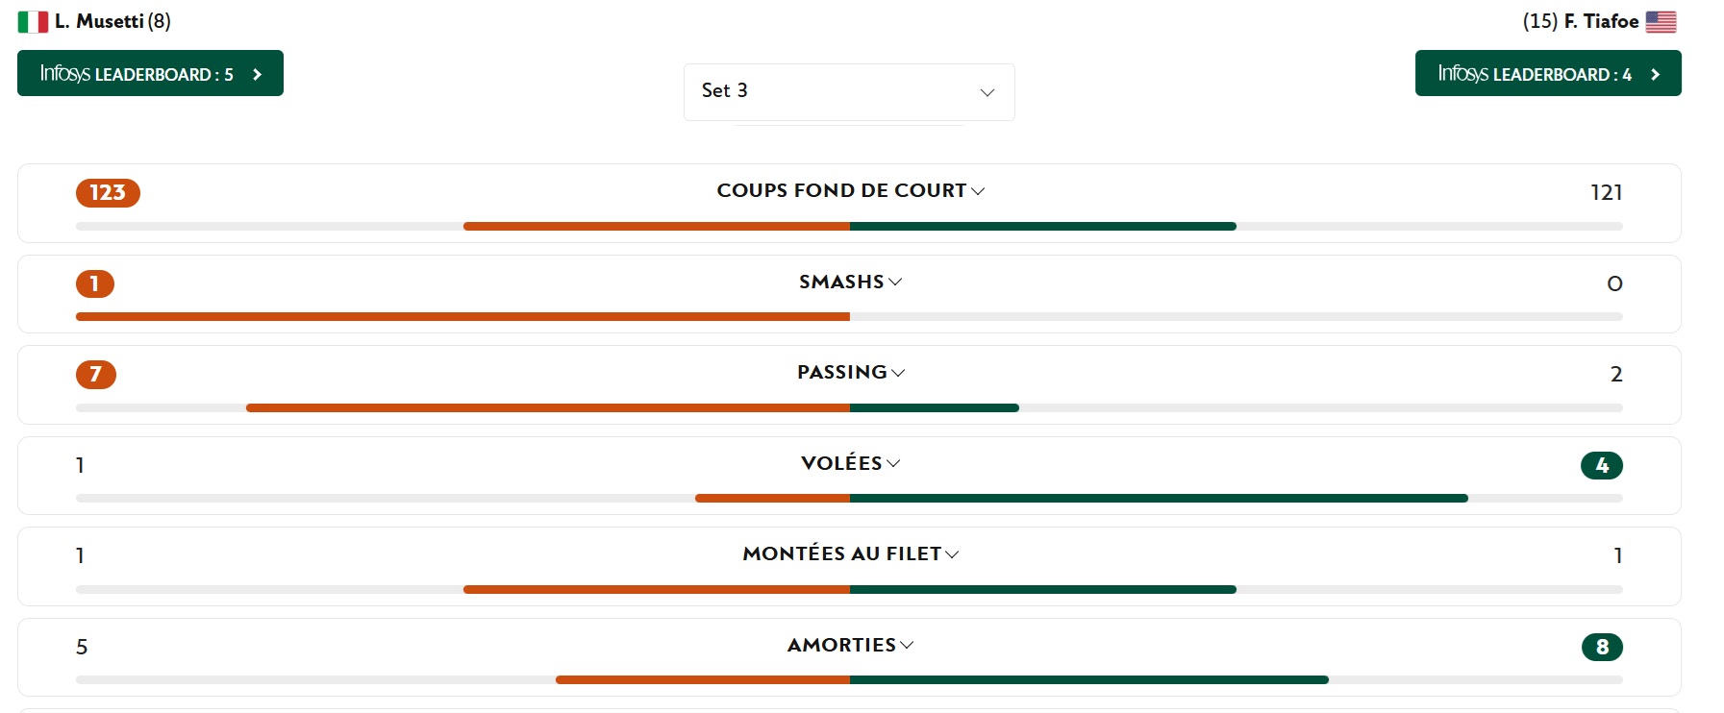Click Tiafoe's green 8 drop shots badge

1601,648
